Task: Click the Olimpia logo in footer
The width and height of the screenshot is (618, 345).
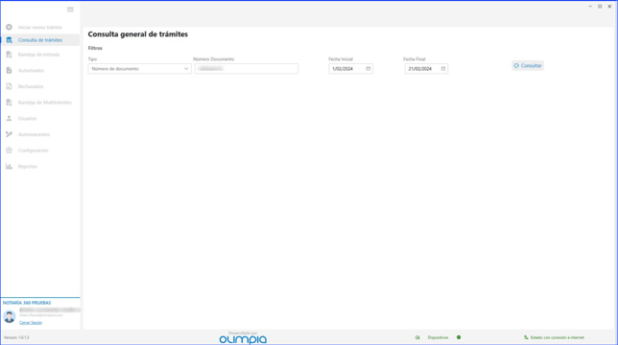Action: pos(243,339)
